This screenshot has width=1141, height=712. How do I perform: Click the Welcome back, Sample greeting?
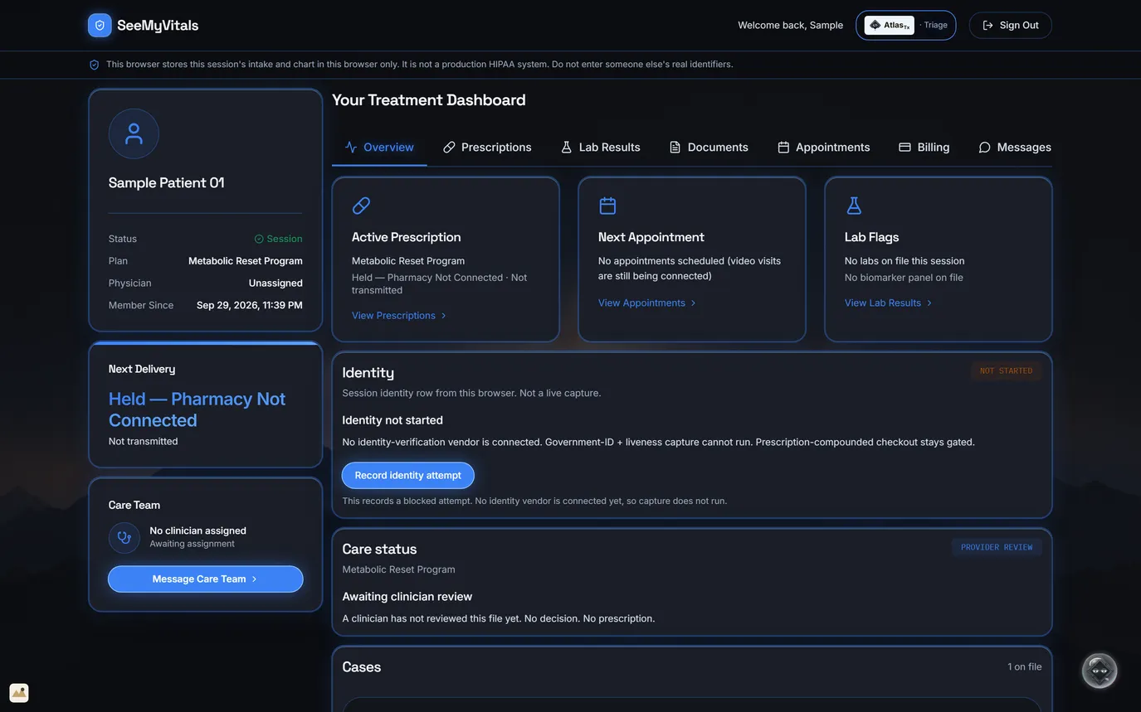click(791, 26)
